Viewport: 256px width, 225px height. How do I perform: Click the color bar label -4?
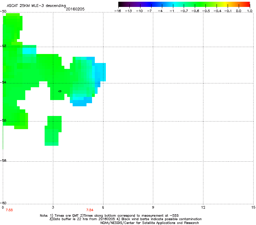[x=160, y=11]
